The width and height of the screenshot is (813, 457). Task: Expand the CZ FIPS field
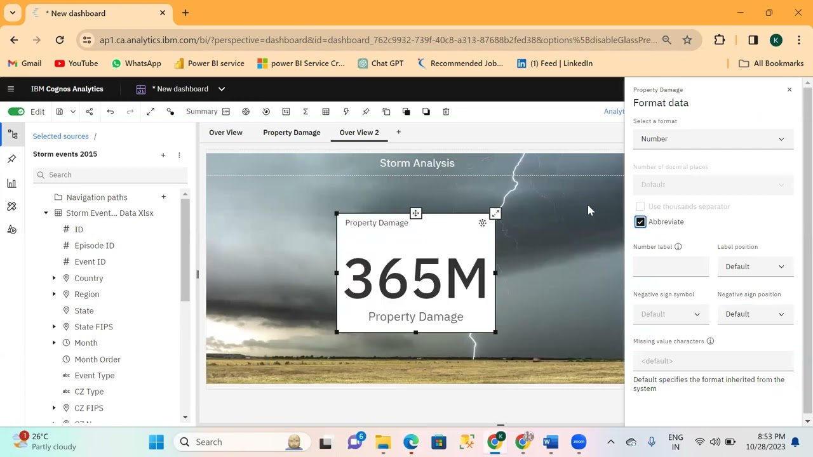[54, 408]
